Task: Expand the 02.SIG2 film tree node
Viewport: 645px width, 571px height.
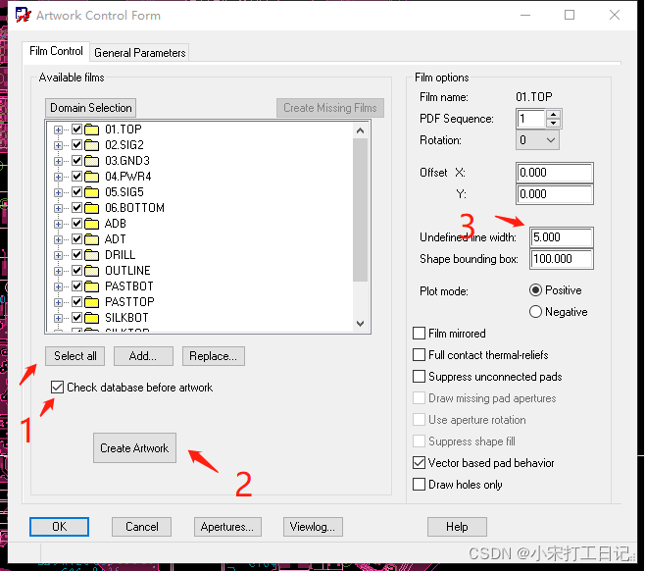Action: tap(59, 145)
